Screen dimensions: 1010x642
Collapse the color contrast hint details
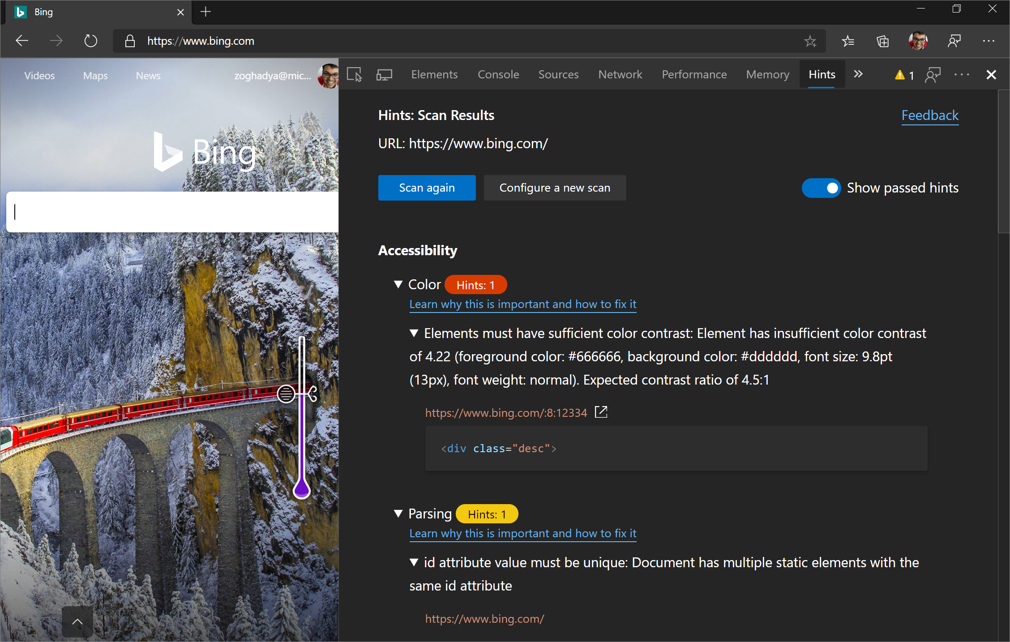pos(414,333)
